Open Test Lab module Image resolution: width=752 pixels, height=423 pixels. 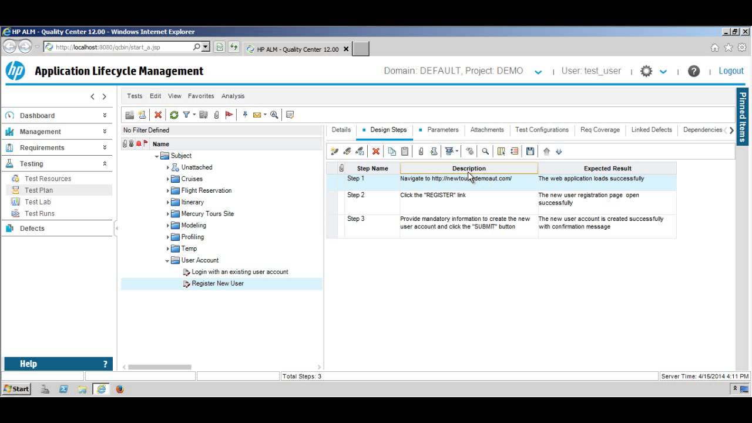[38, 202]
